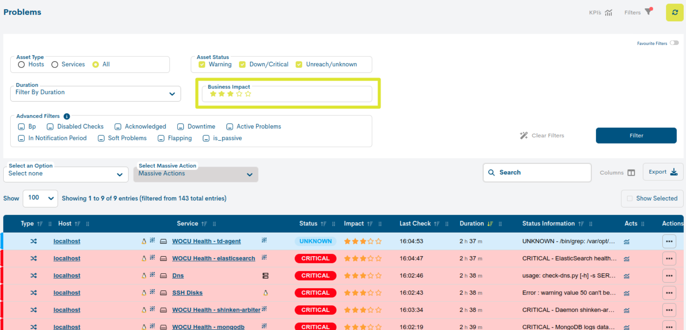The image size is (686, 330).
Task: Open the graph icon in td-agent row
Action: [626, 242]
